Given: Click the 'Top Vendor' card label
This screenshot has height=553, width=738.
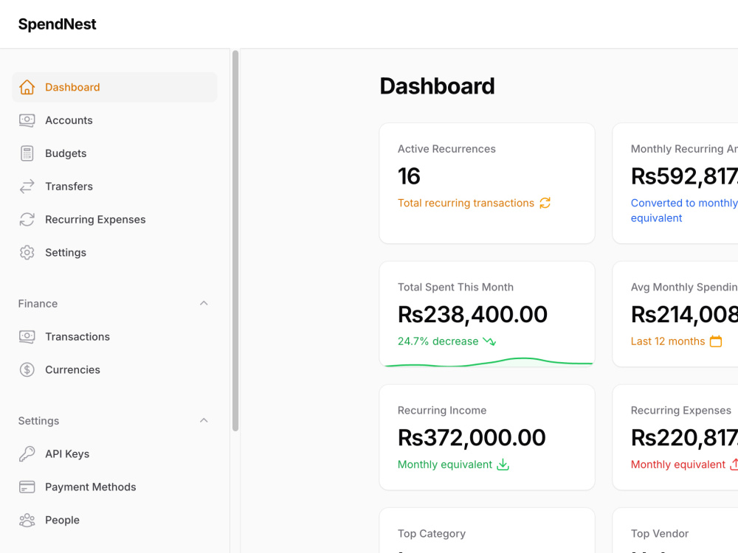Looking at the screenshot, I should click(659, 533).
